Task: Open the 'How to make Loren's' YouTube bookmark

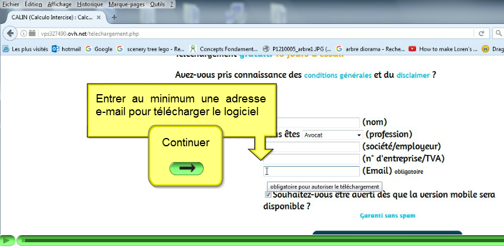Action: coord(444,49)
